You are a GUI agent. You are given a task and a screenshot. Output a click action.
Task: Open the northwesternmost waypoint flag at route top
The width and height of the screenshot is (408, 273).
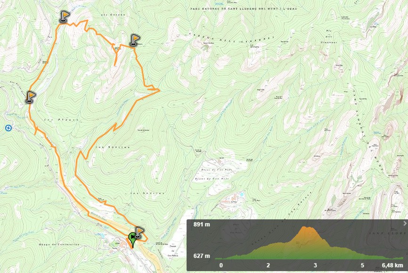point(64,16)
